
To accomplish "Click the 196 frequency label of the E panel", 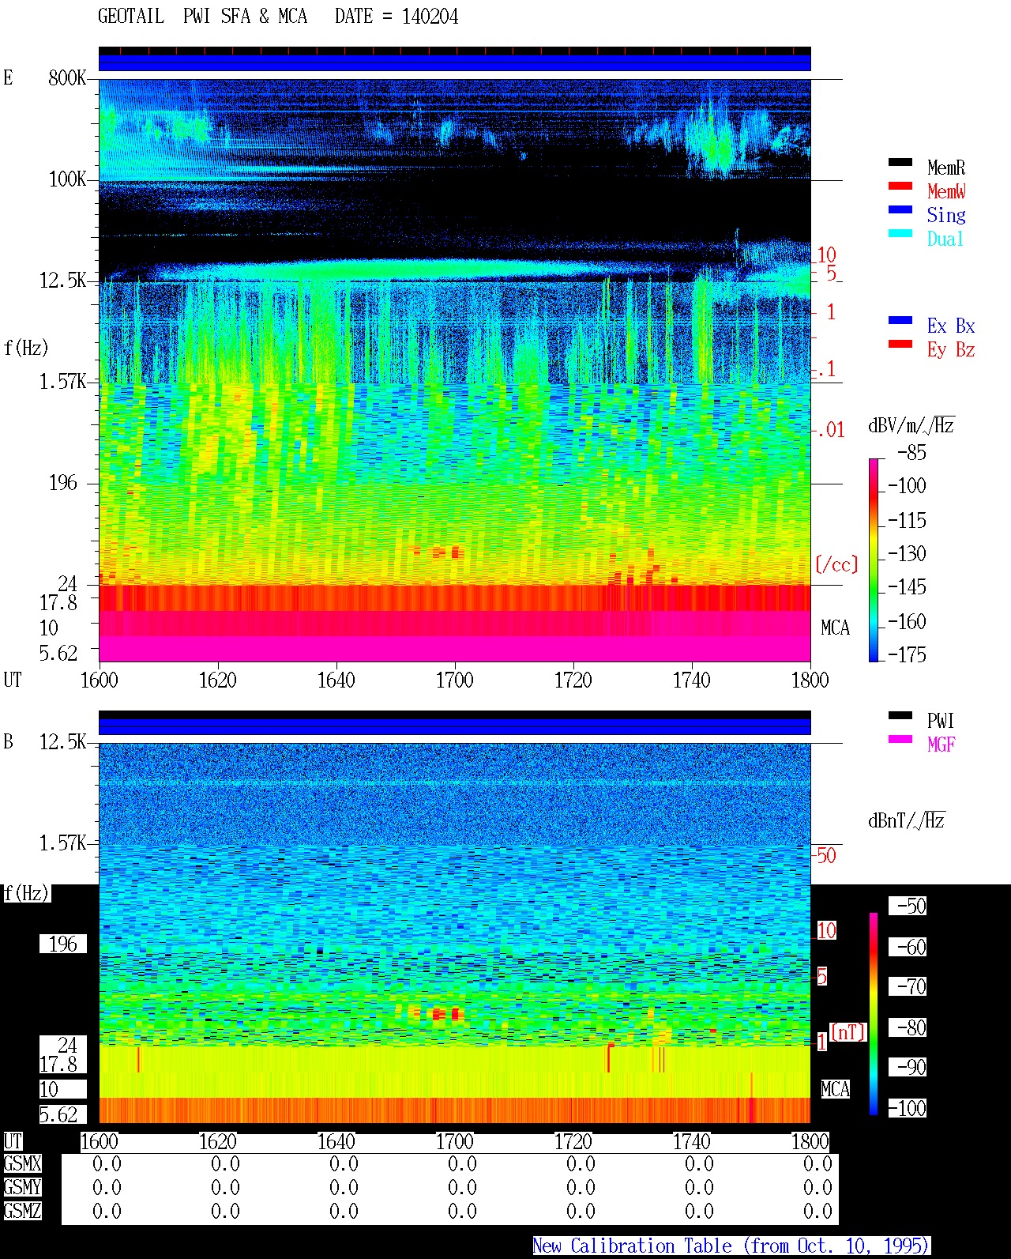I will tap(63, 482).
